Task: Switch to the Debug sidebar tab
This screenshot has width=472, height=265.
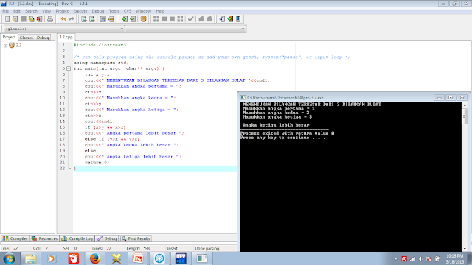Action: tap(43, 38)
